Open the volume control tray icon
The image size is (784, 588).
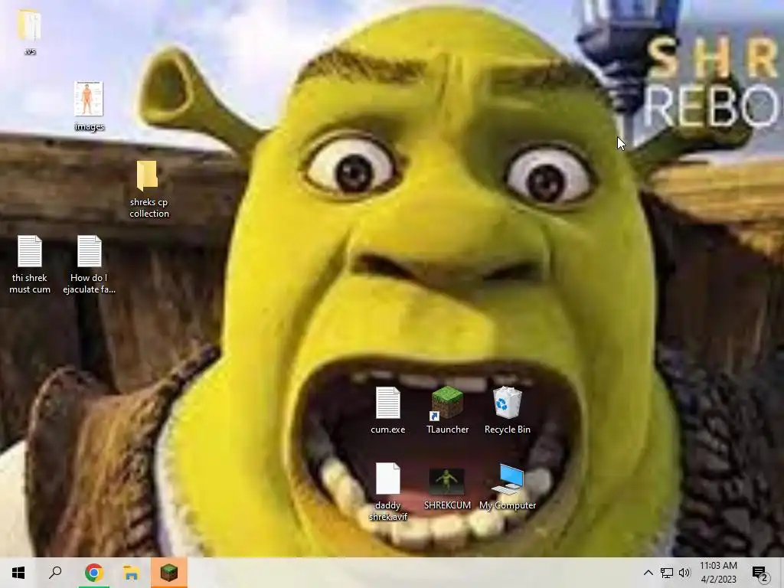pyautogui.click(x=684, y=573)
